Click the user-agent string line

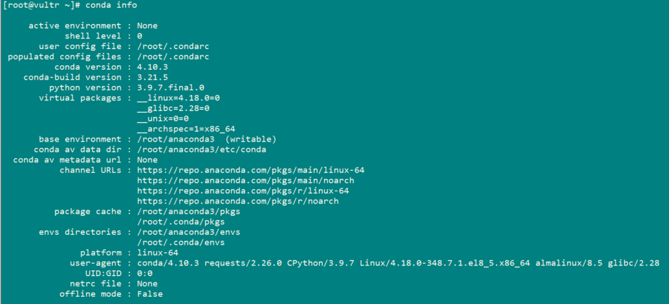(398, 263)
